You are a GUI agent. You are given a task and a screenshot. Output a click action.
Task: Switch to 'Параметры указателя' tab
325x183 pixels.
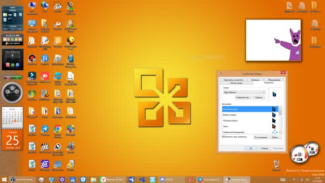pyautogui.click(x=234, y=80)
